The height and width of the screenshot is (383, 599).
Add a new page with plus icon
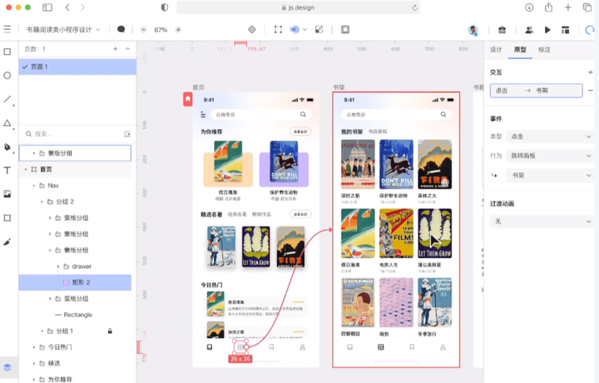[x=116, y=48]
